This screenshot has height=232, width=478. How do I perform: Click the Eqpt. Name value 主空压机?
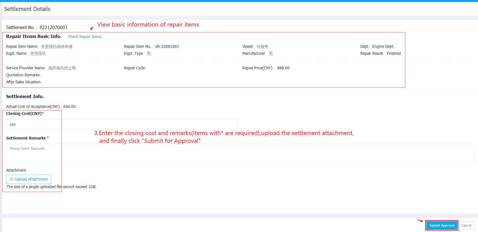click(38, 53)
